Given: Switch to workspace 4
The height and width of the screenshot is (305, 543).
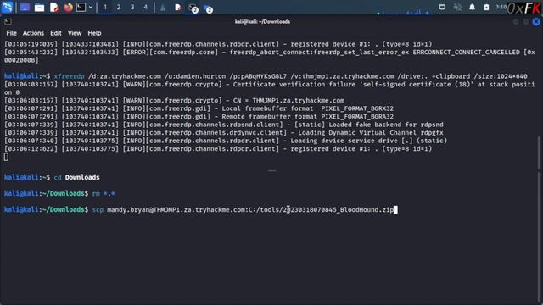Looking at the screenshot, I should coord(146,8).
